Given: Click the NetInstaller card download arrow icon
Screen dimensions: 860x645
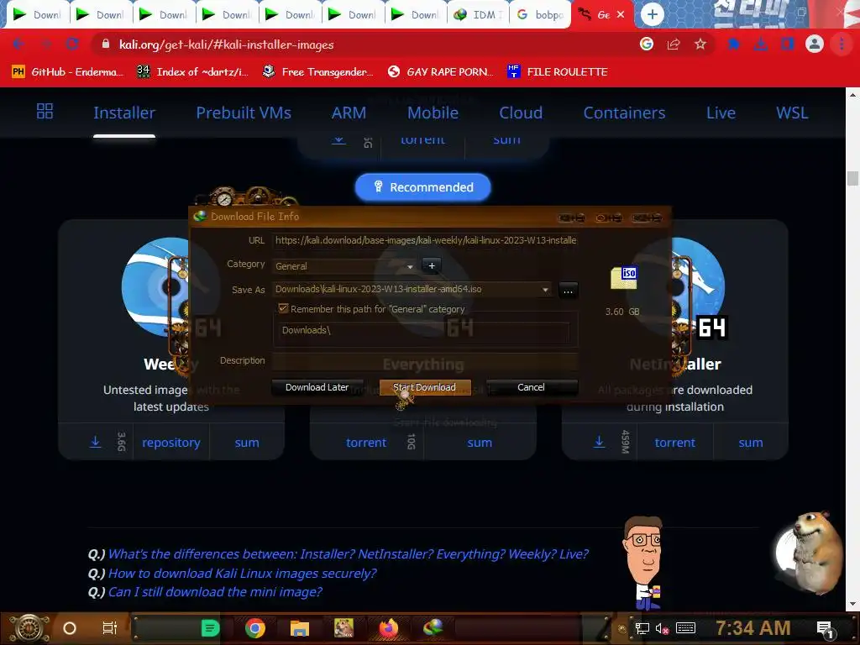Looking at the screenshot, I should (600, 442).
